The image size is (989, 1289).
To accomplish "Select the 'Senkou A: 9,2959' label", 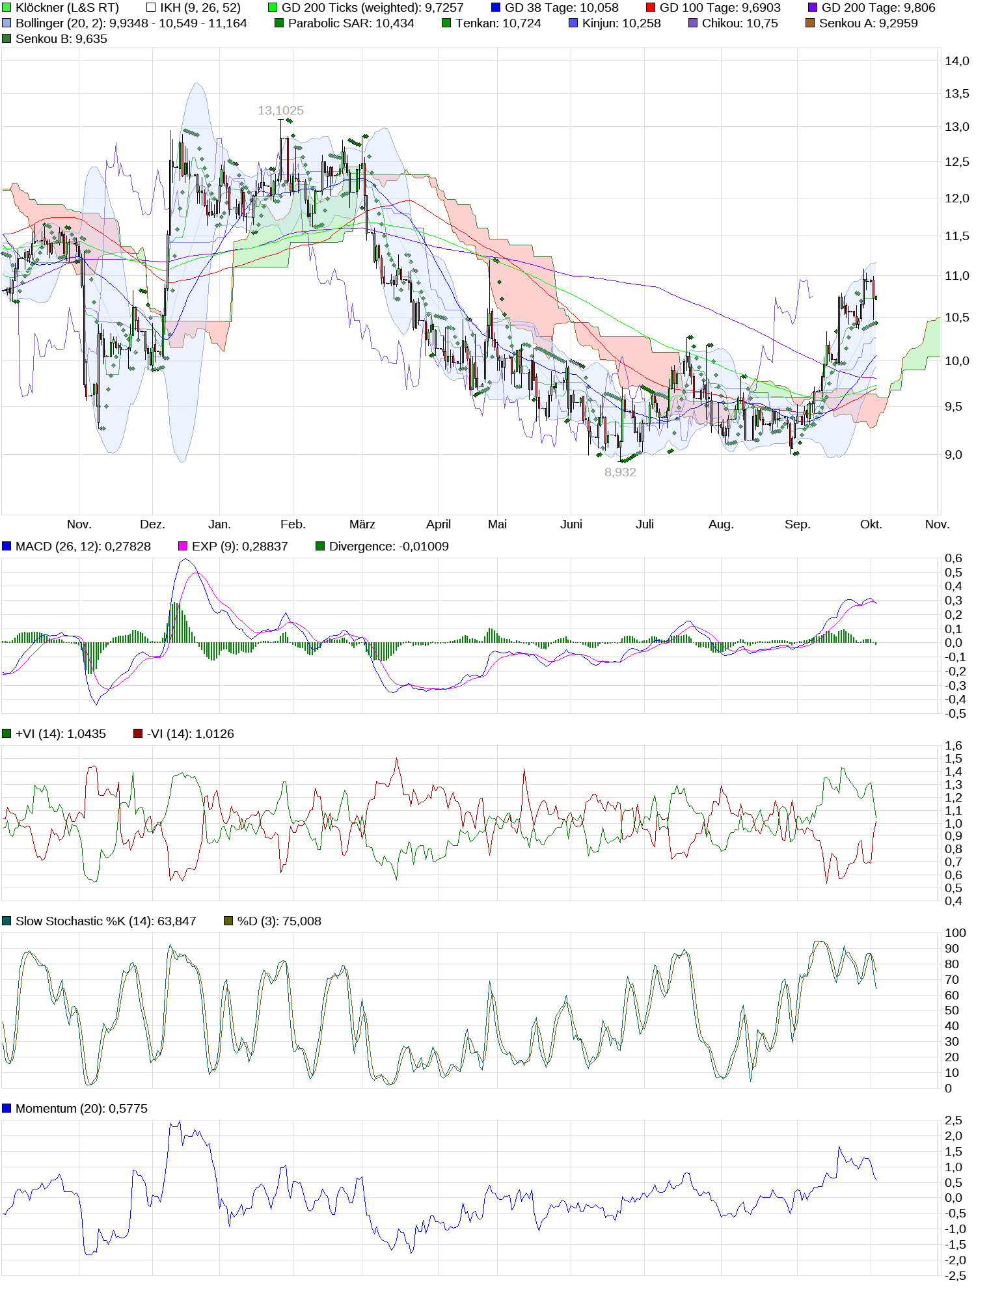I will [x=869, y=23].
